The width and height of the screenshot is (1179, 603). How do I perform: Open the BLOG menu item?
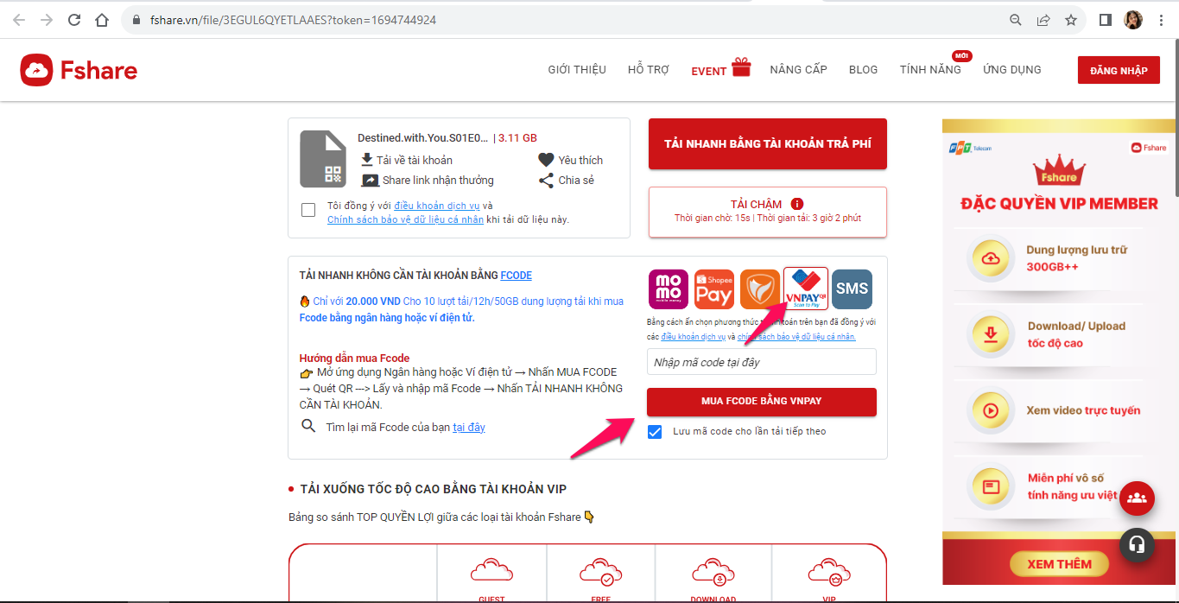click(864, 70)
